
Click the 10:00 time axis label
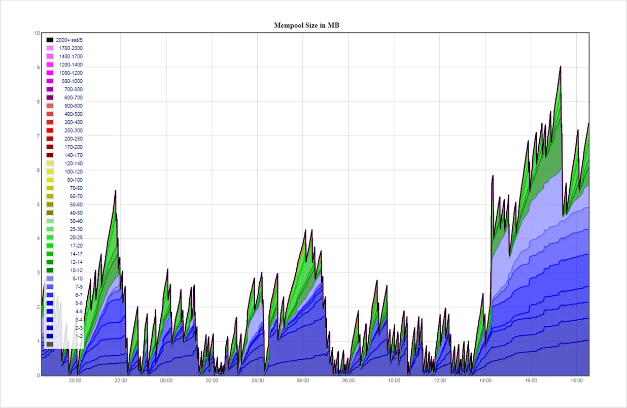tap(394, 381)
